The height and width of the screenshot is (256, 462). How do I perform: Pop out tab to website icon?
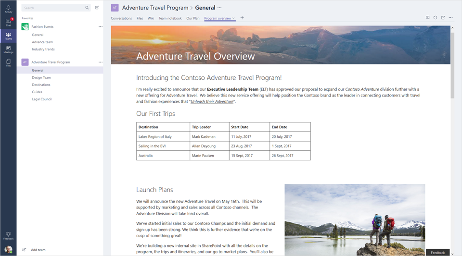click(x=443, y=18)
